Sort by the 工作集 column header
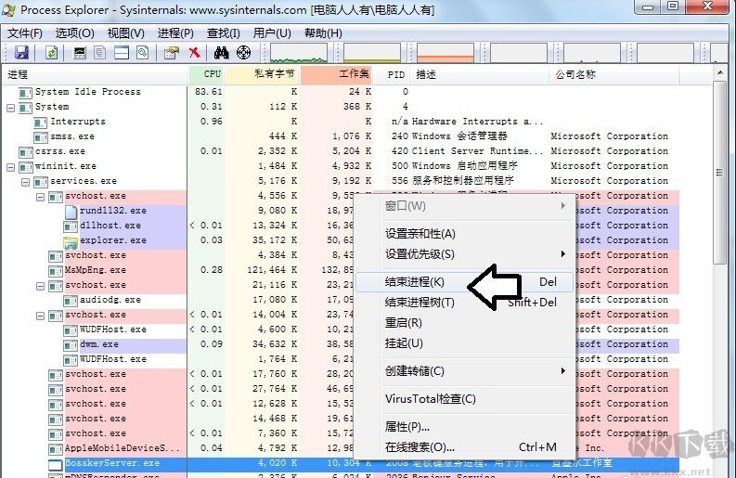This screenshot has width=736, height=478. tap(336, 74)
